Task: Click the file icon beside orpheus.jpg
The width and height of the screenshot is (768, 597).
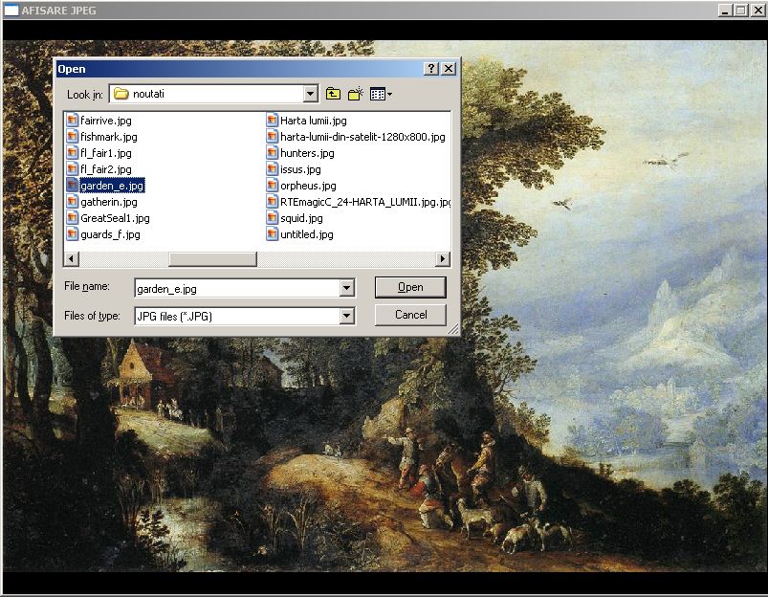Action: (273, 186)
